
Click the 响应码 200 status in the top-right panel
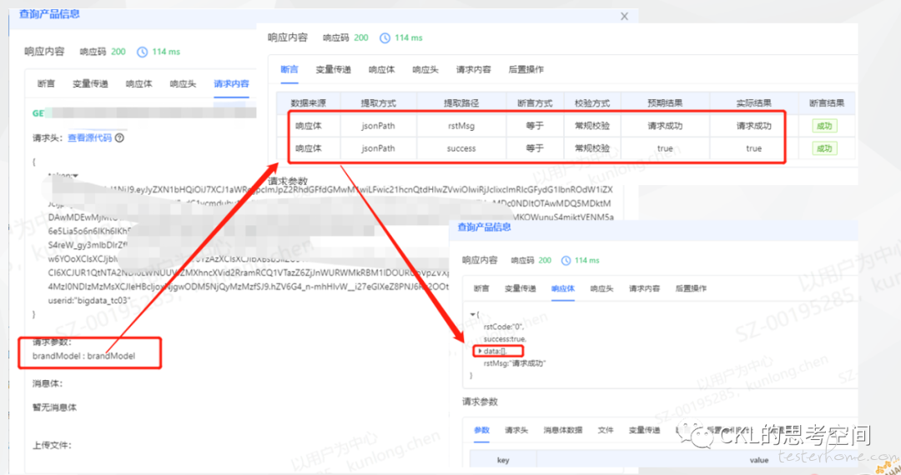pos(345,37)
